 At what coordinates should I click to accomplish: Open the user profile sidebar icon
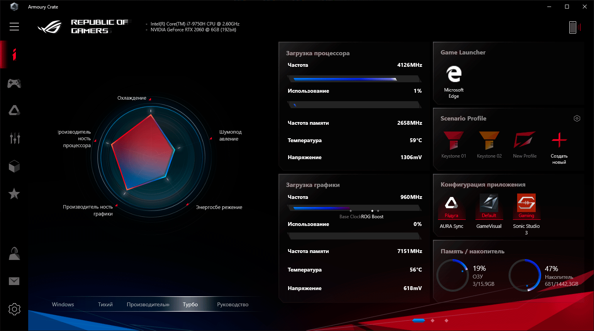point(14,253)
